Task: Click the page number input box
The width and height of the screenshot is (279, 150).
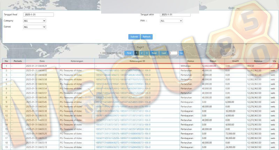Action: point(173,53)
